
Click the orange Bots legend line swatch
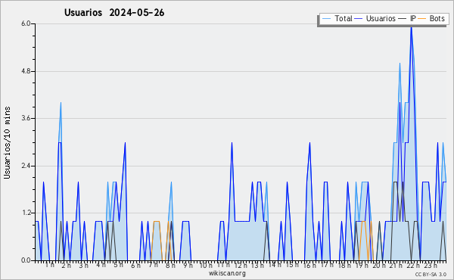422,19
